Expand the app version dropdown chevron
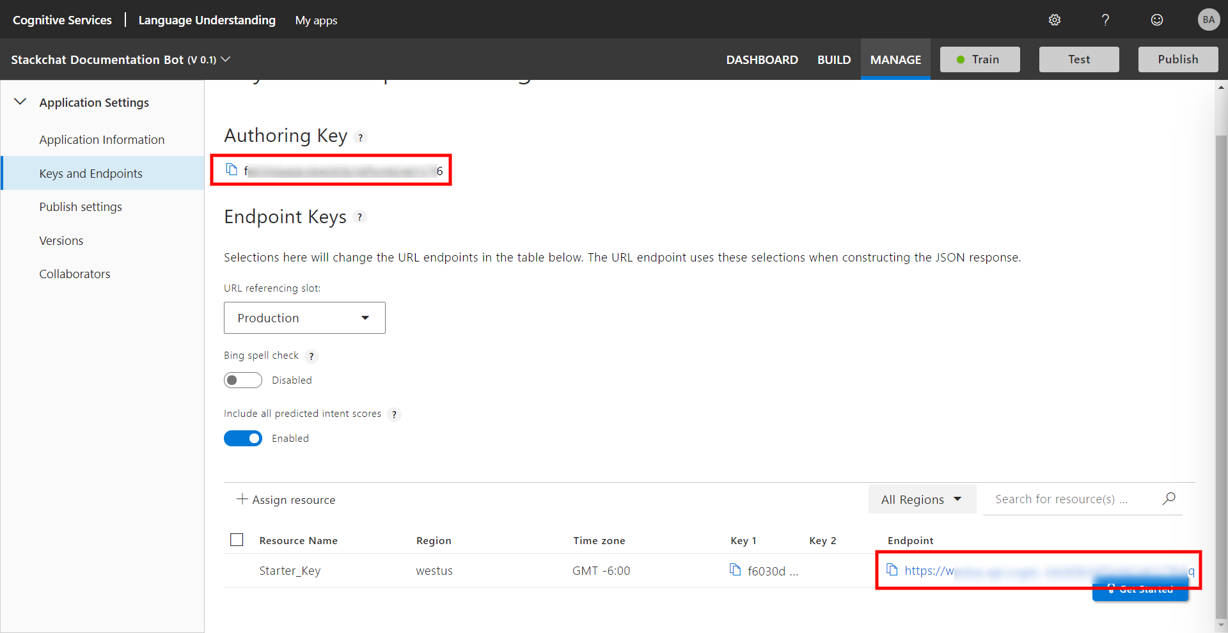Viewport: 1228px width, 633px height. tap(226, 59)
